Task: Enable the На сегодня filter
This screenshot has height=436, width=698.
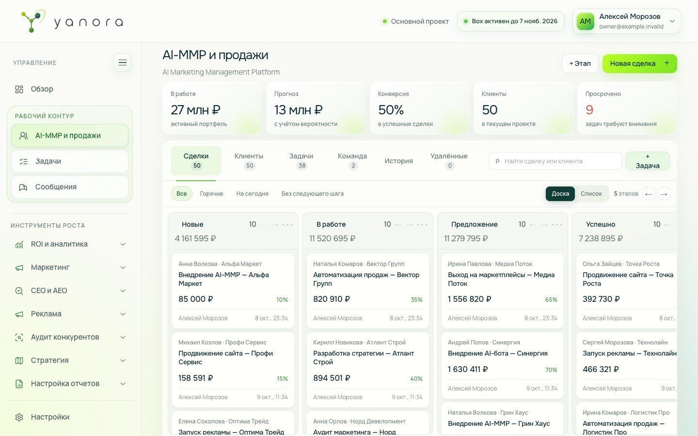Action: tap(253, 194)
